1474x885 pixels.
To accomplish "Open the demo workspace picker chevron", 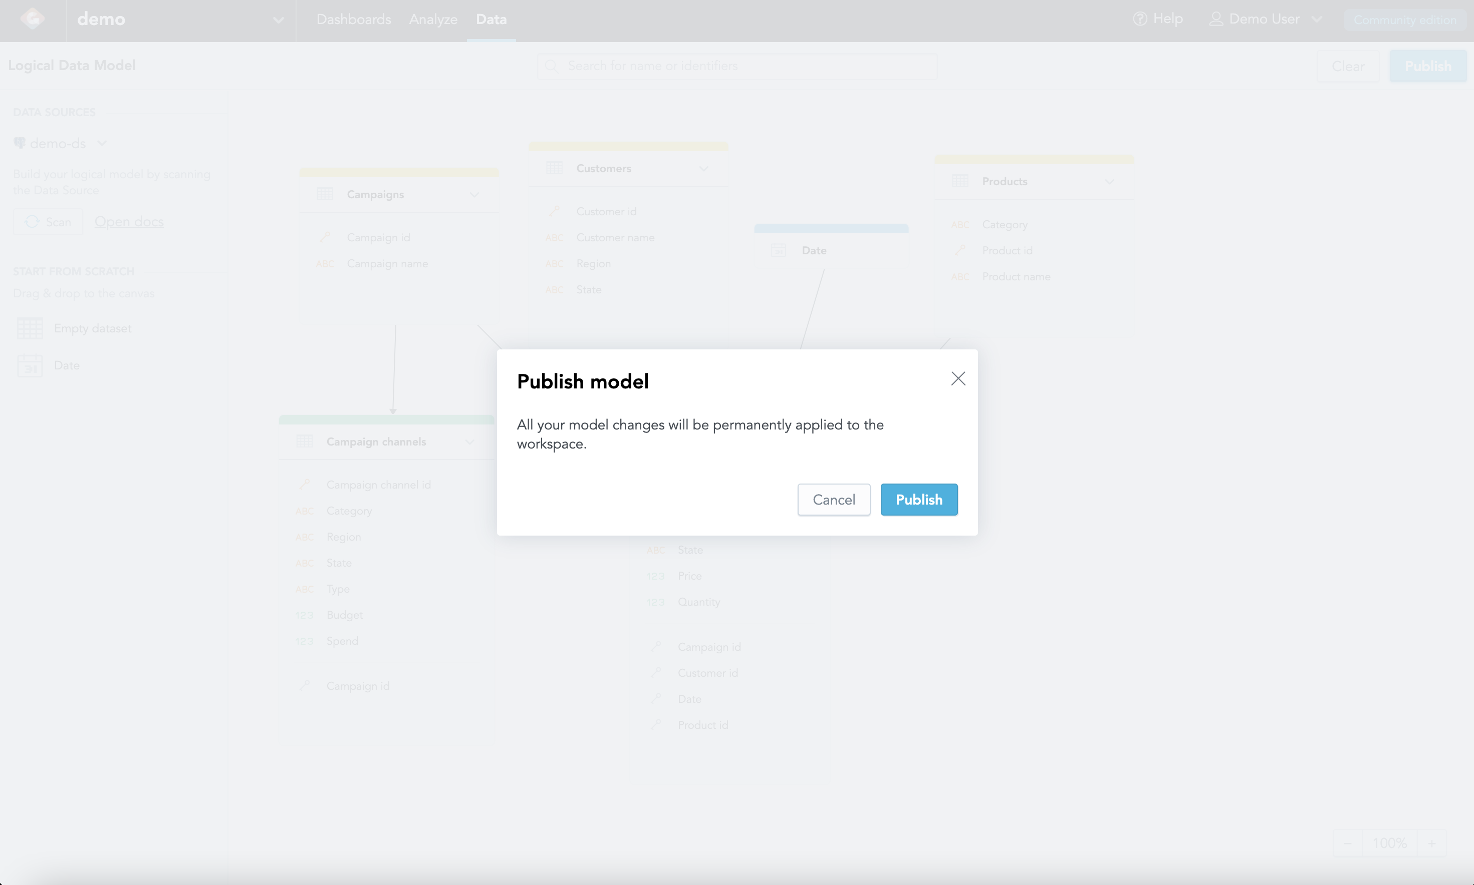I will point(278,20).
